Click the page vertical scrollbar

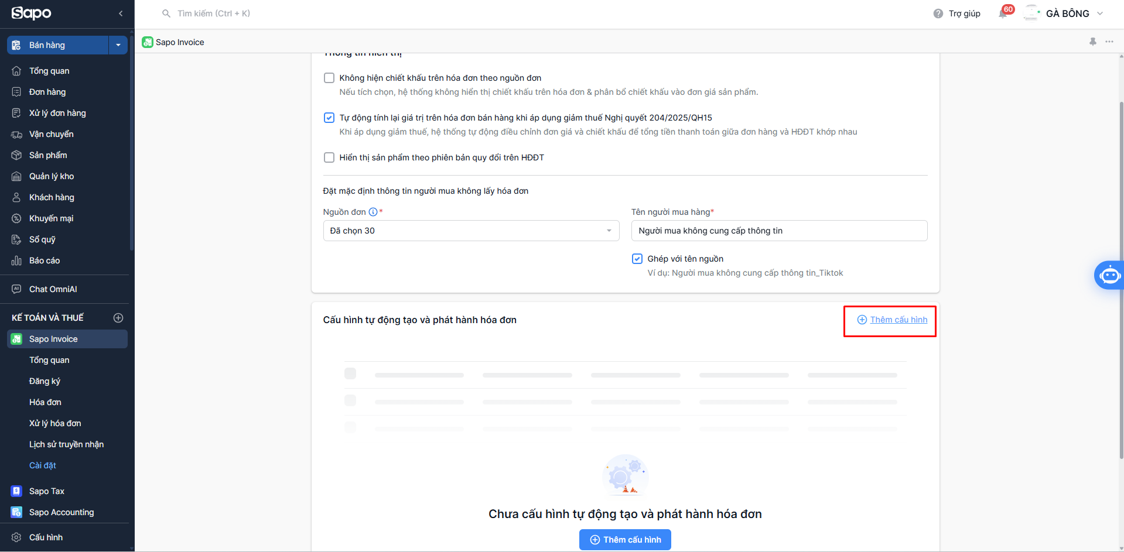[1121, 281]
